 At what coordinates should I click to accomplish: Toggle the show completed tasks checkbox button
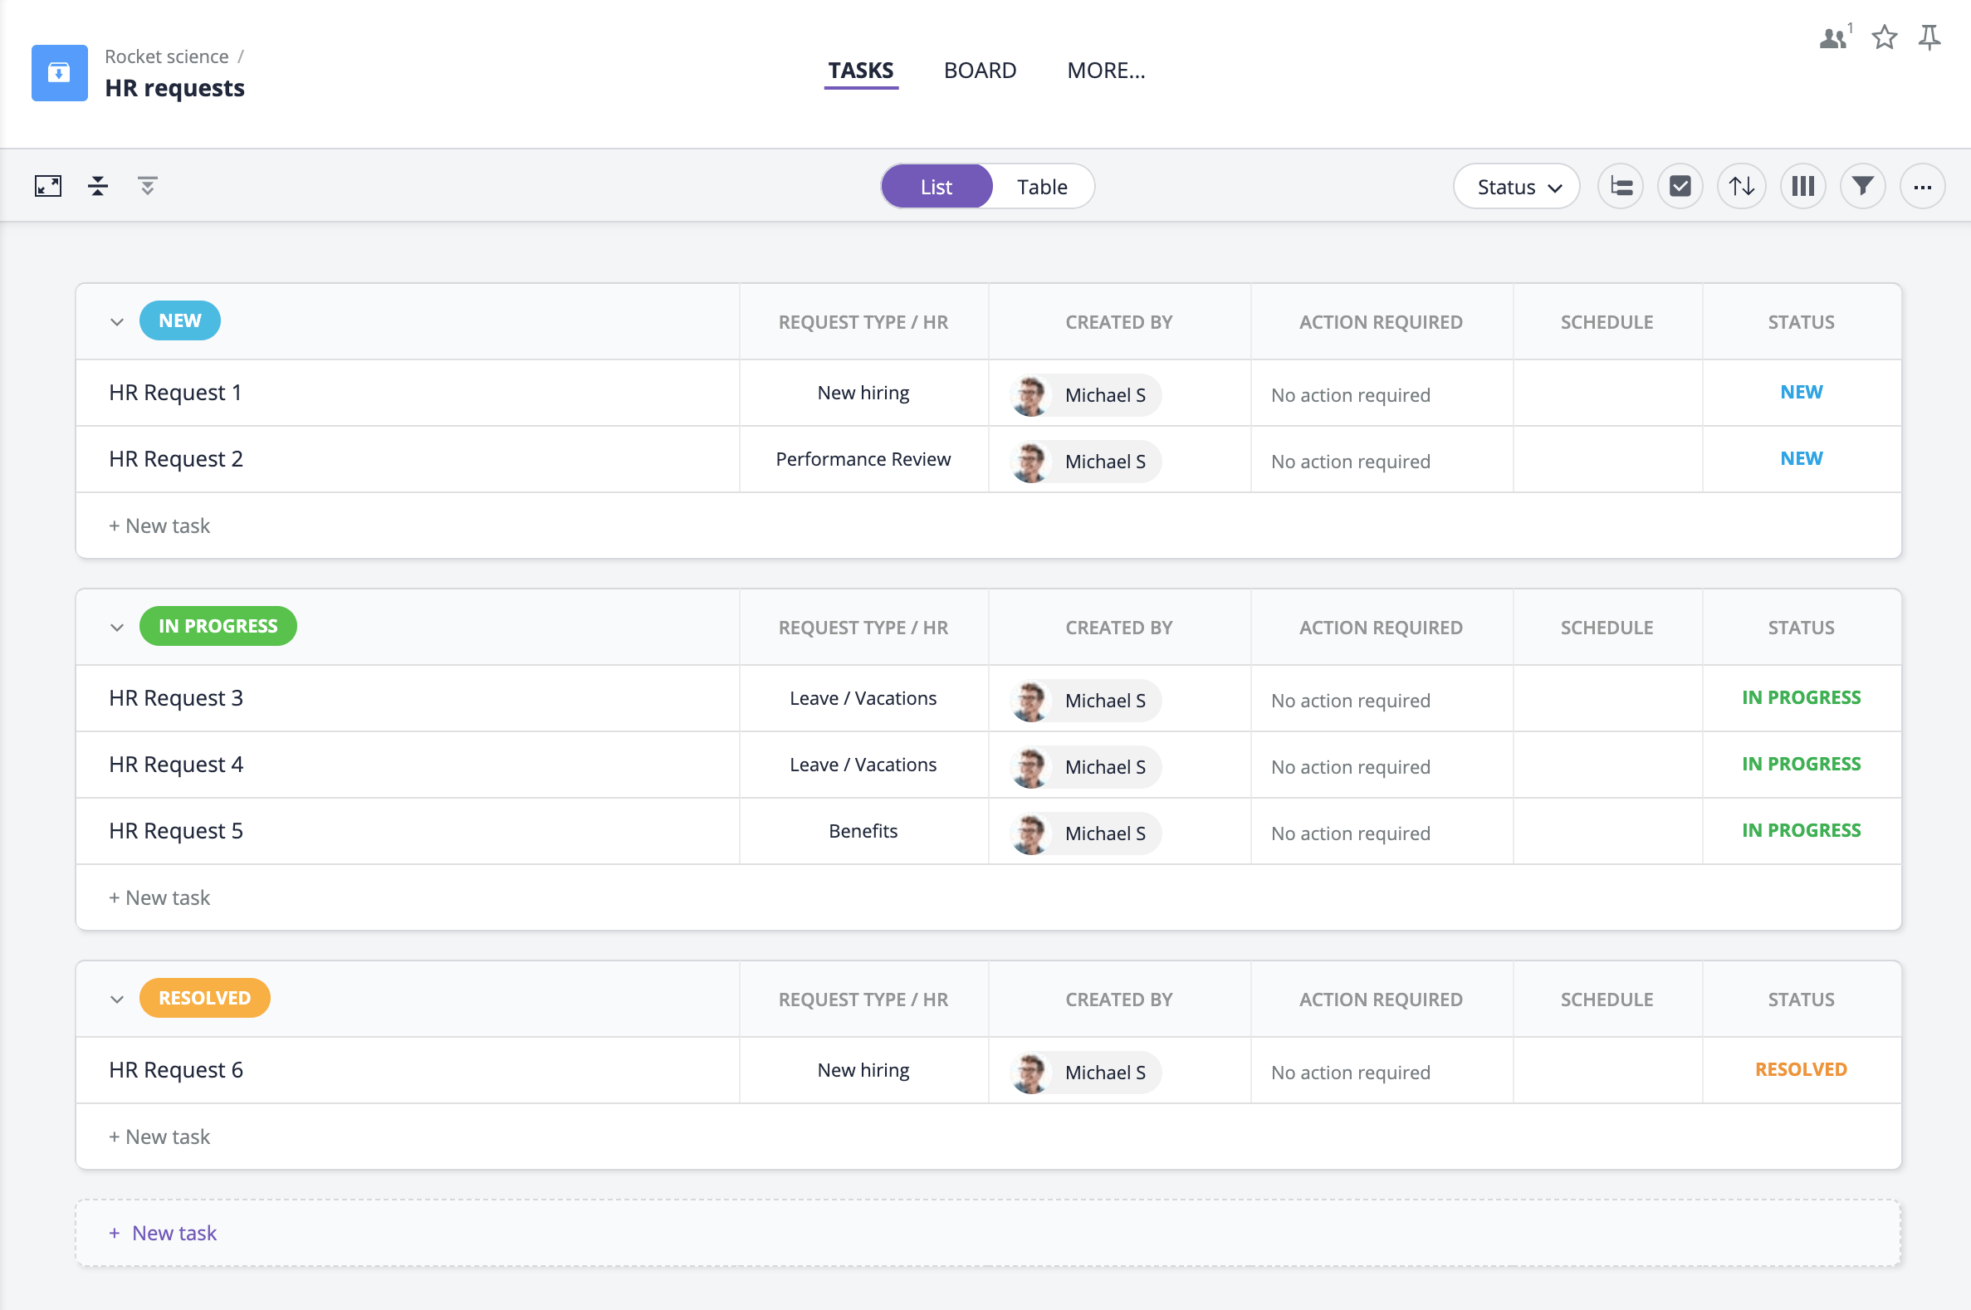click(1680, 186)
